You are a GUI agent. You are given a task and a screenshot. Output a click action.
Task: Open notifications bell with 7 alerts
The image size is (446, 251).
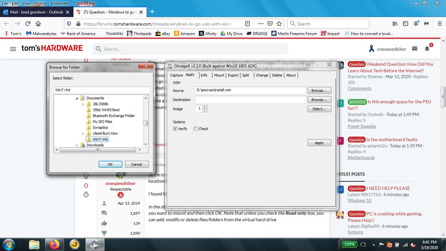coord(428,48)
